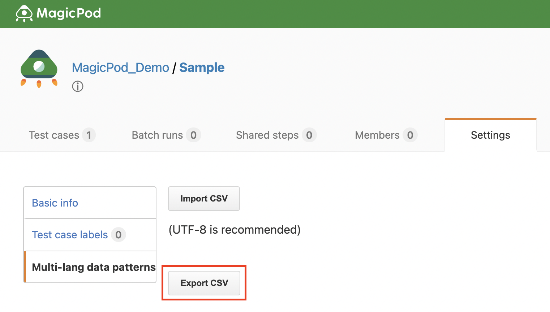550x312 pixels.
Task: Open the Sample project link
Action: click(x=202, y=68)
